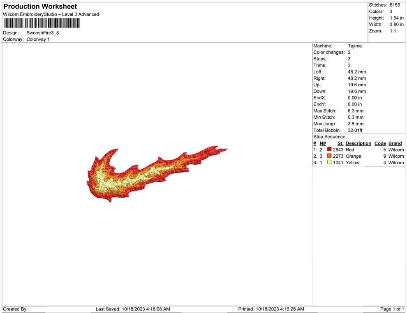Click the Up value '19.6 mm'
The height and width of the screenshot is (313, 407).
tap(357, 85)
